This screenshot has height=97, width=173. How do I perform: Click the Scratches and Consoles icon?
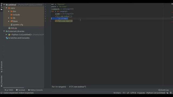7,38
